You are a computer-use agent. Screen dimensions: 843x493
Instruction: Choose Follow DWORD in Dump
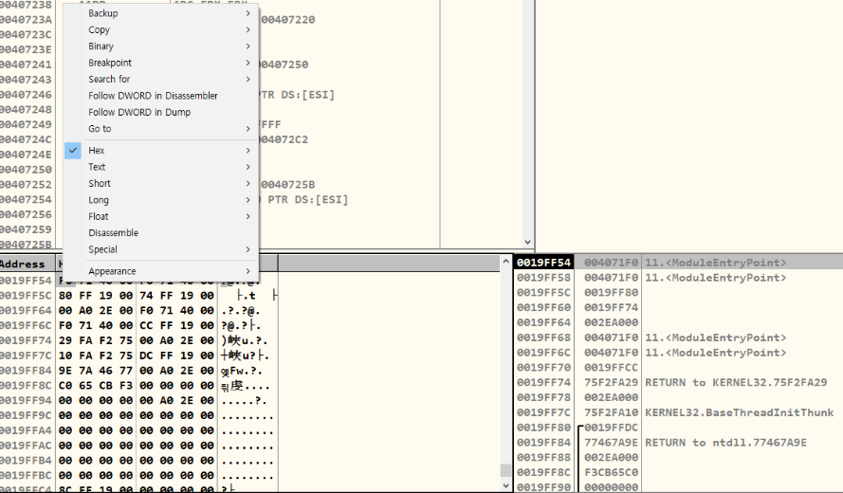pyautogui.click(x=161, y=113)
